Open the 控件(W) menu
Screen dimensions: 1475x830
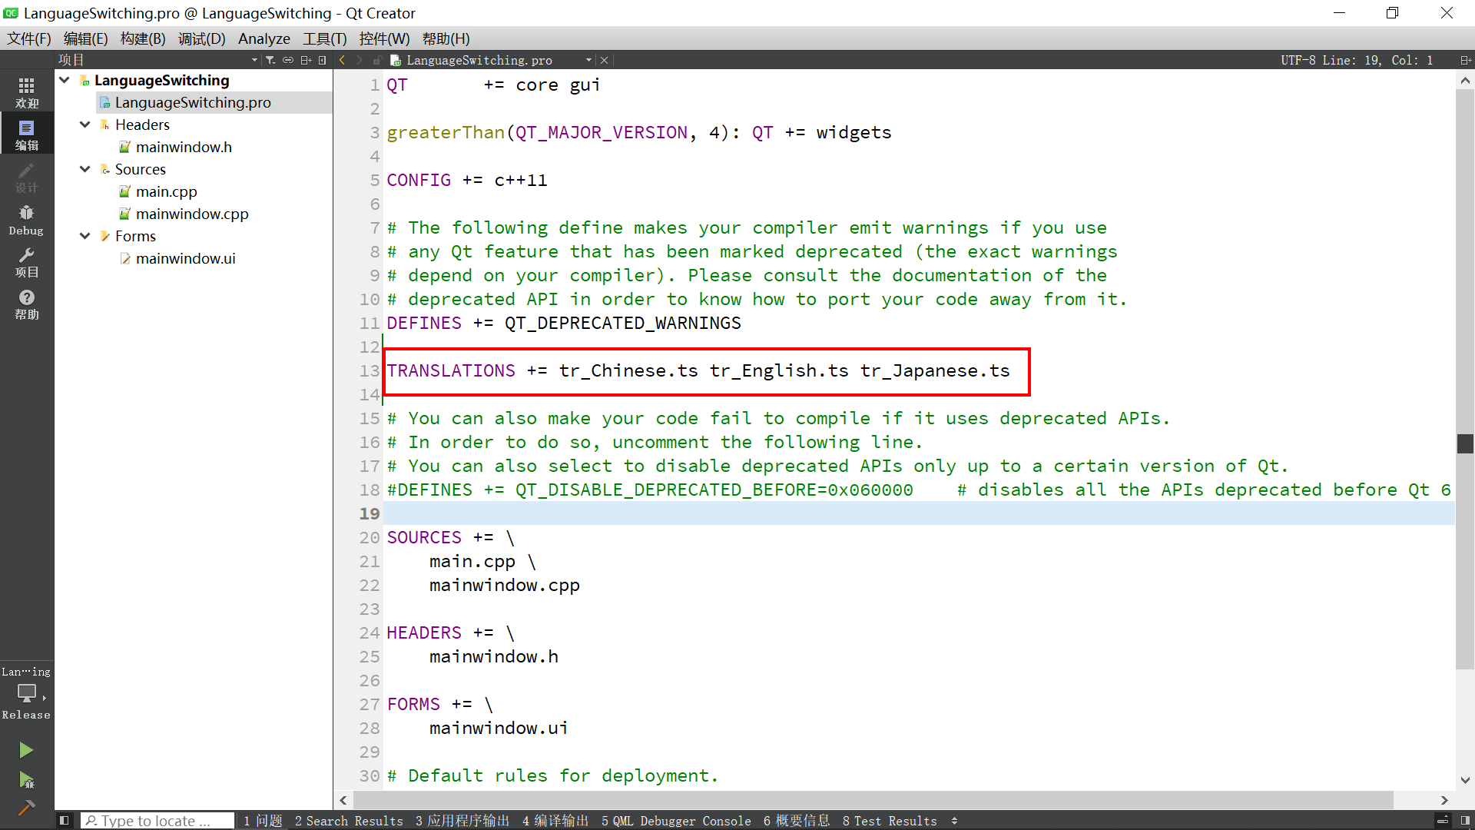384,38
